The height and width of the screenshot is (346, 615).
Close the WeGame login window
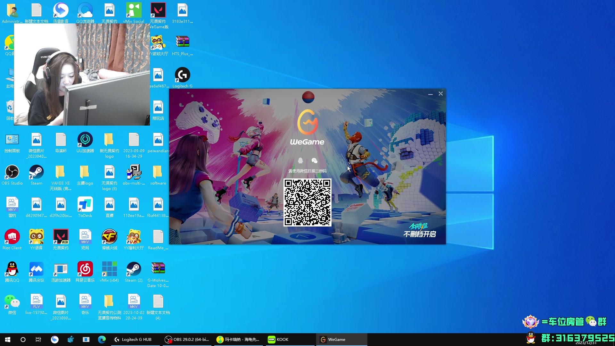tap(441, 94)
